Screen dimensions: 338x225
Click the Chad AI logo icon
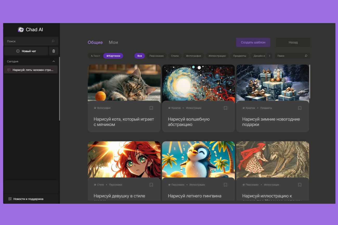pos(21,30)
